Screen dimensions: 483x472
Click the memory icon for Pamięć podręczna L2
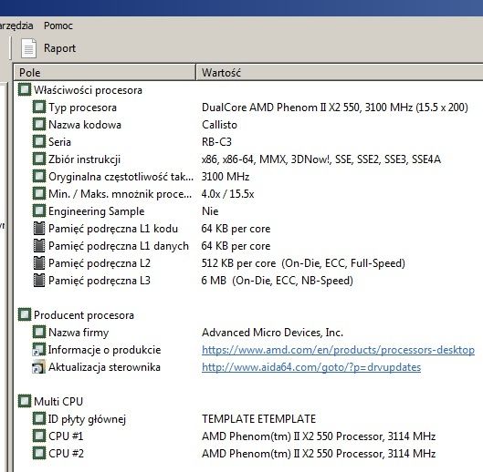tap(39, 263)
